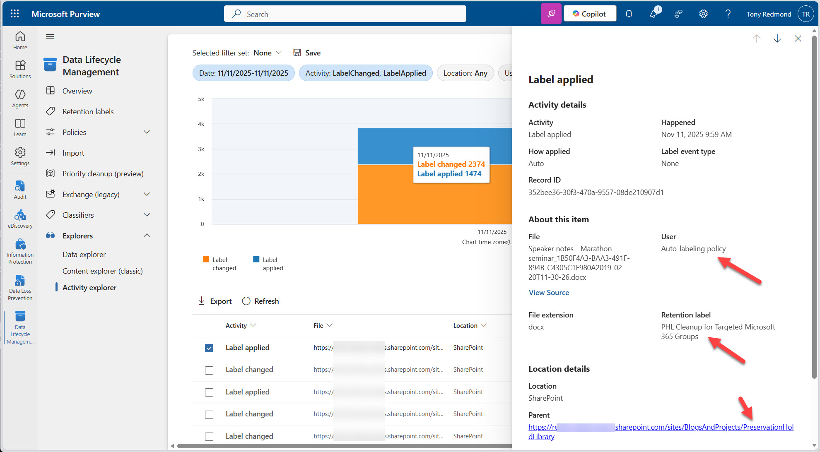Check the first Label changed row checkbox
Screen dimensions: 820x452
pos(209,370)
